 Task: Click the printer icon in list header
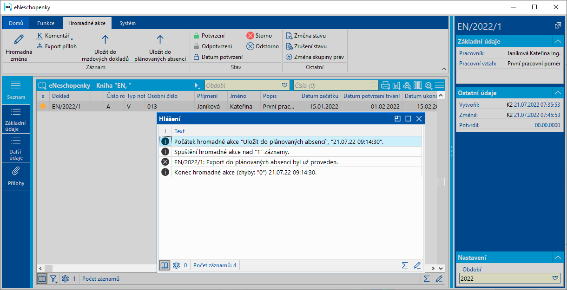(x=385, y=85)
